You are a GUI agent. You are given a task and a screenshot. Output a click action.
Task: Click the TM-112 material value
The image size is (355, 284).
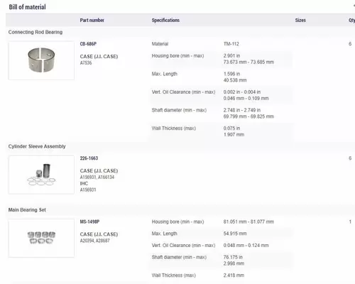(231, 44)
